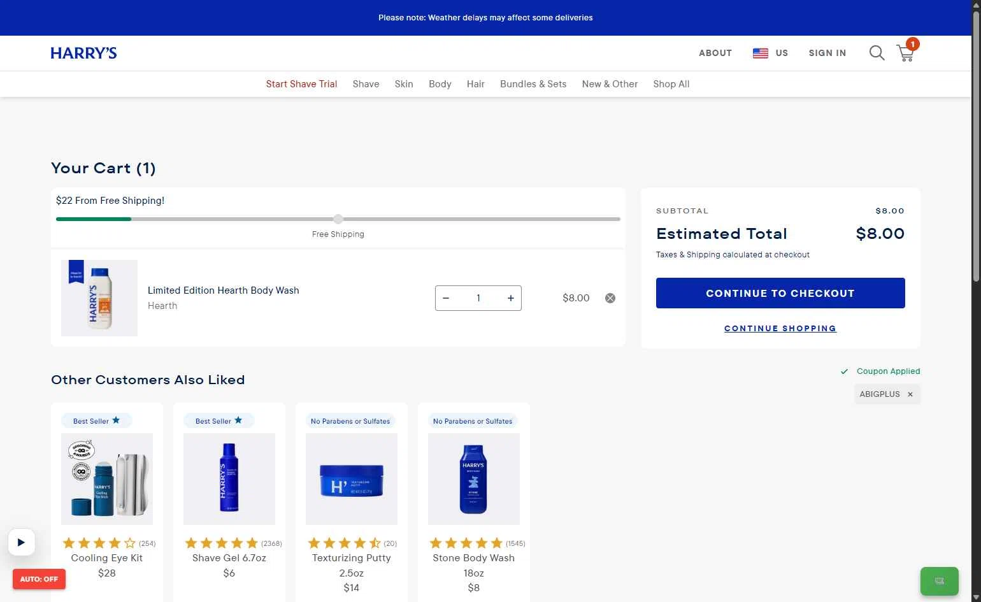Click Cooling Eye Kit star rating
This screenshot has width=981, height=602.
tap(99, 543)
